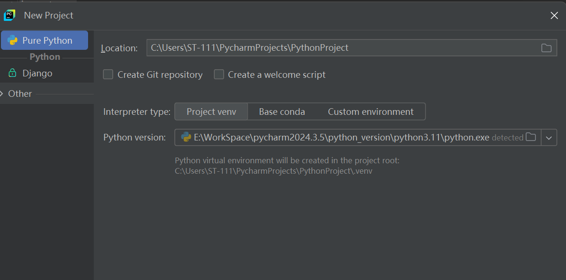The width and height of the screenshot is (566, 280).
Task: Click the Location label
Action: pyautogui.click(x=119, y=48)
